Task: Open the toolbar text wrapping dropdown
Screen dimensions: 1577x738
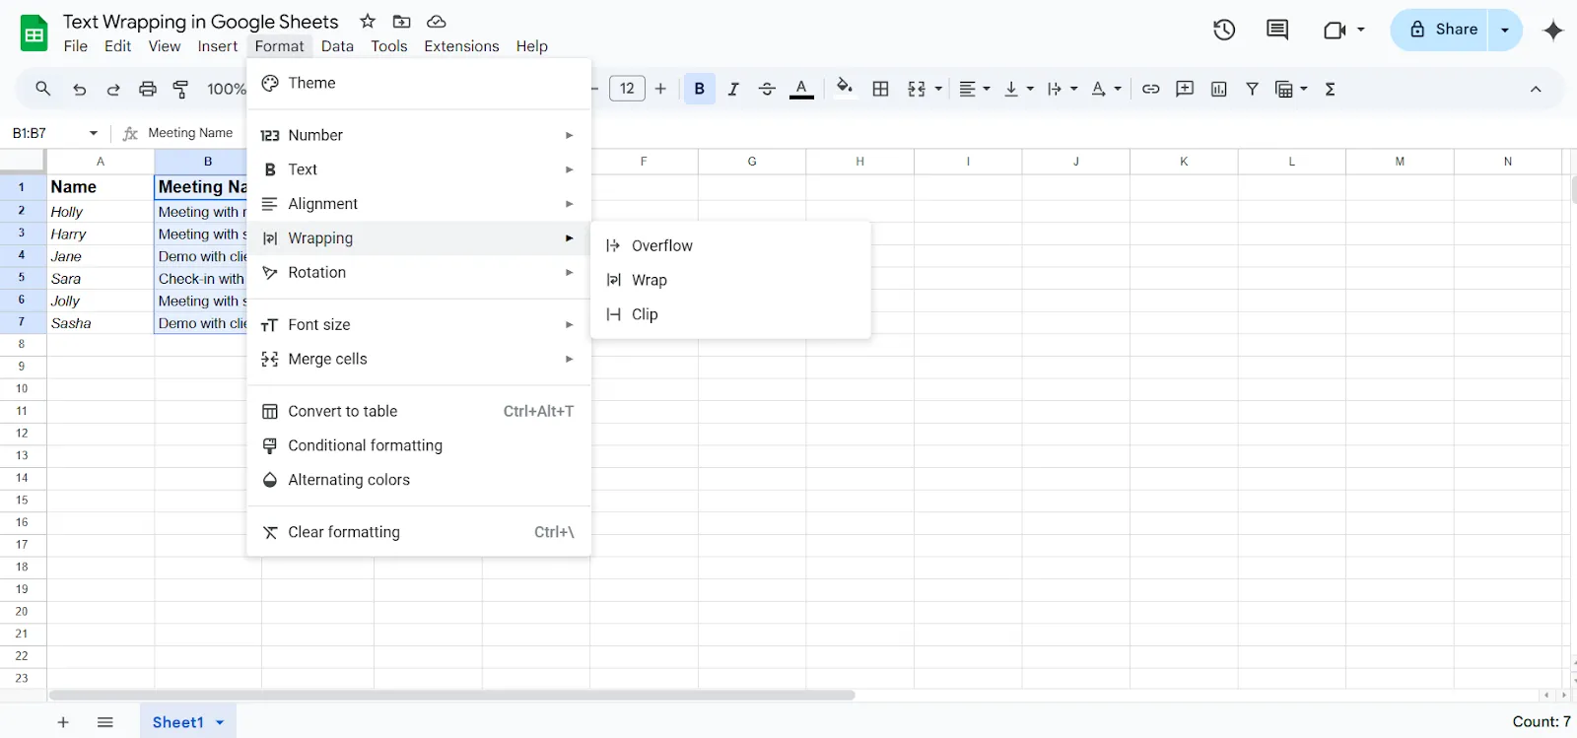Action: pos(1062,89)
